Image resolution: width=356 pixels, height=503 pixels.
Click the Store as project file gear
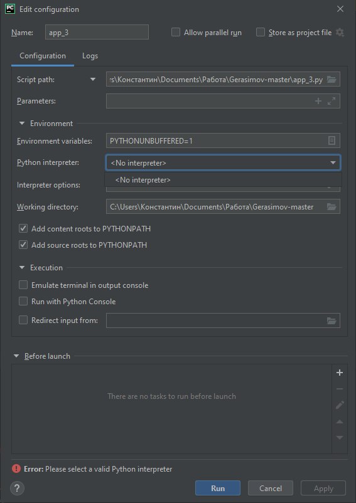pyautogui.click(x=340, y=33)
